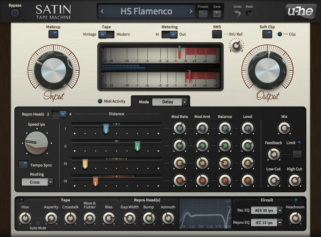Click the Bypass power button
The width and height of the screenshot is (321, 237).
[15, 13]
